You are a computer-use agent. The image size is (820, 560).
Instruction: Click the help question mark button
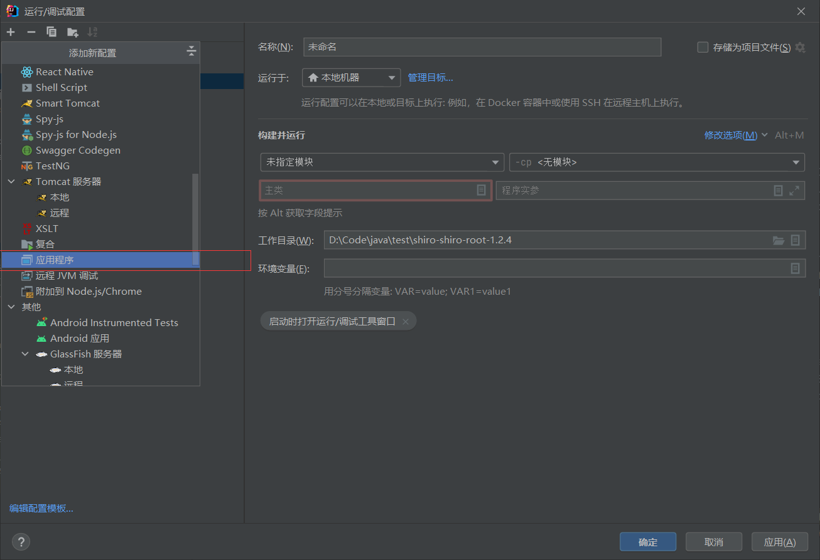(x=21, y=542)
